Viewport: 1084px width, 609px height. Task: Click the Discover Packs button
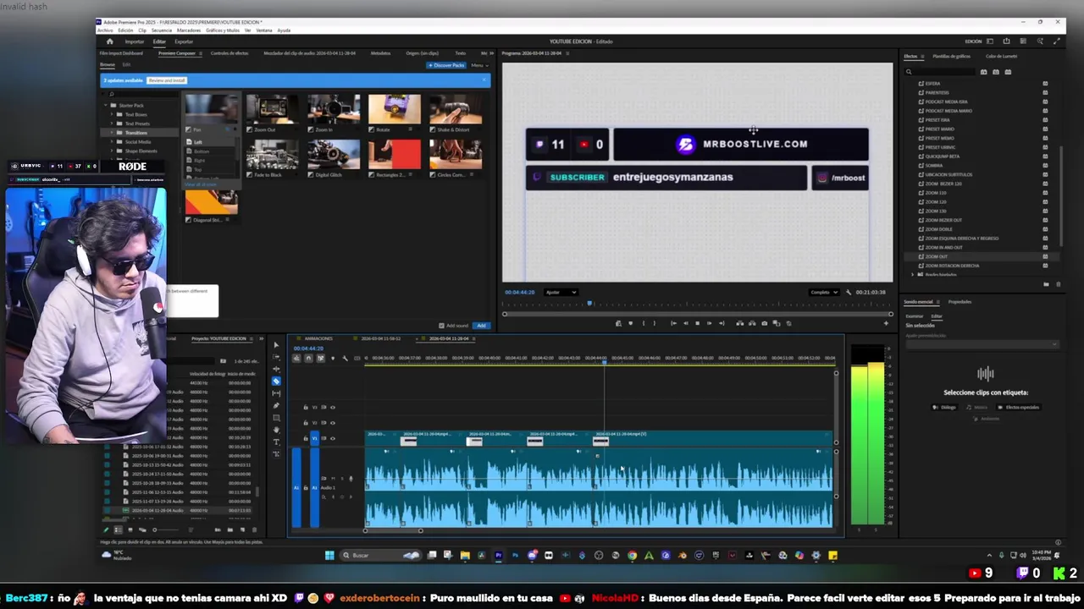447,65
